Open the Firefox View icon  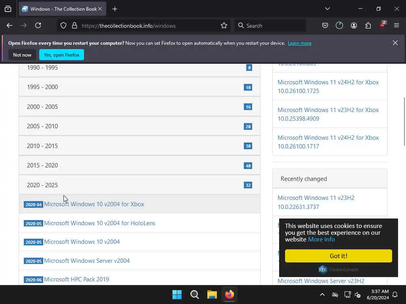click(x=8, y=9)
